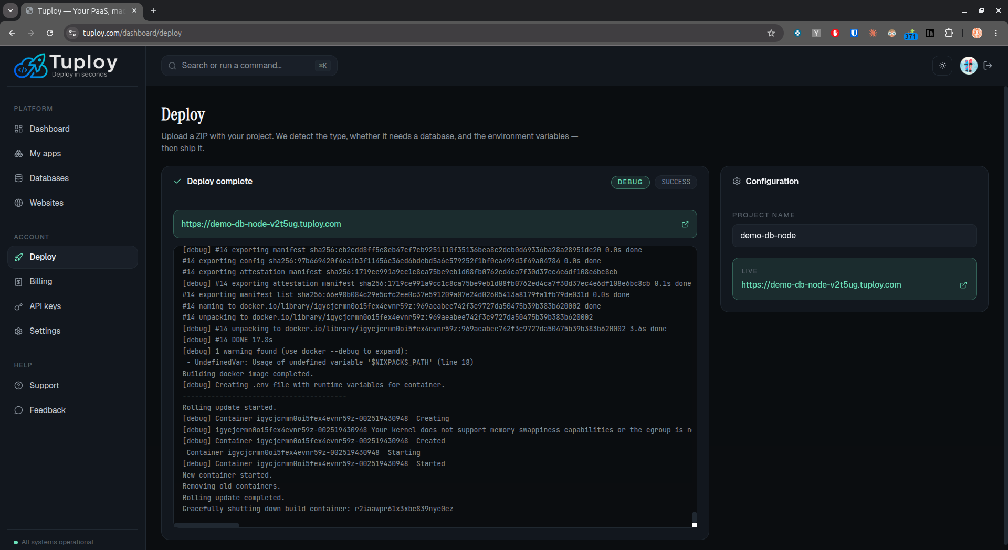
Task: Click the side panel extension icon
Action: click(x=930, y=33)
